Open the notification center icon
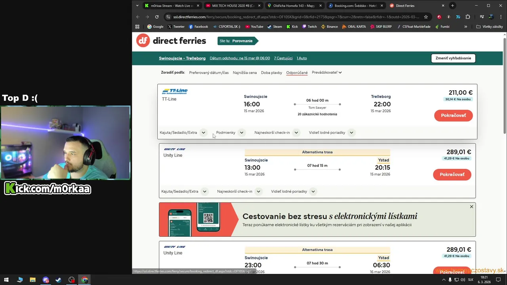507x285 pixels. [498, 280]
